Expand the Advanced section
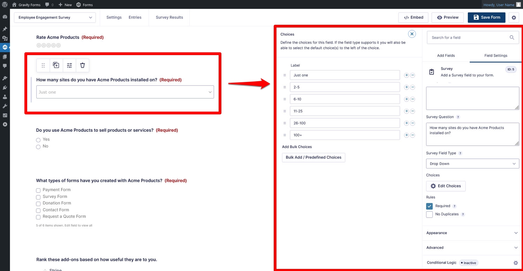Image resolution: width=523 pixels, height=271 pixels. tap(472, 248)
